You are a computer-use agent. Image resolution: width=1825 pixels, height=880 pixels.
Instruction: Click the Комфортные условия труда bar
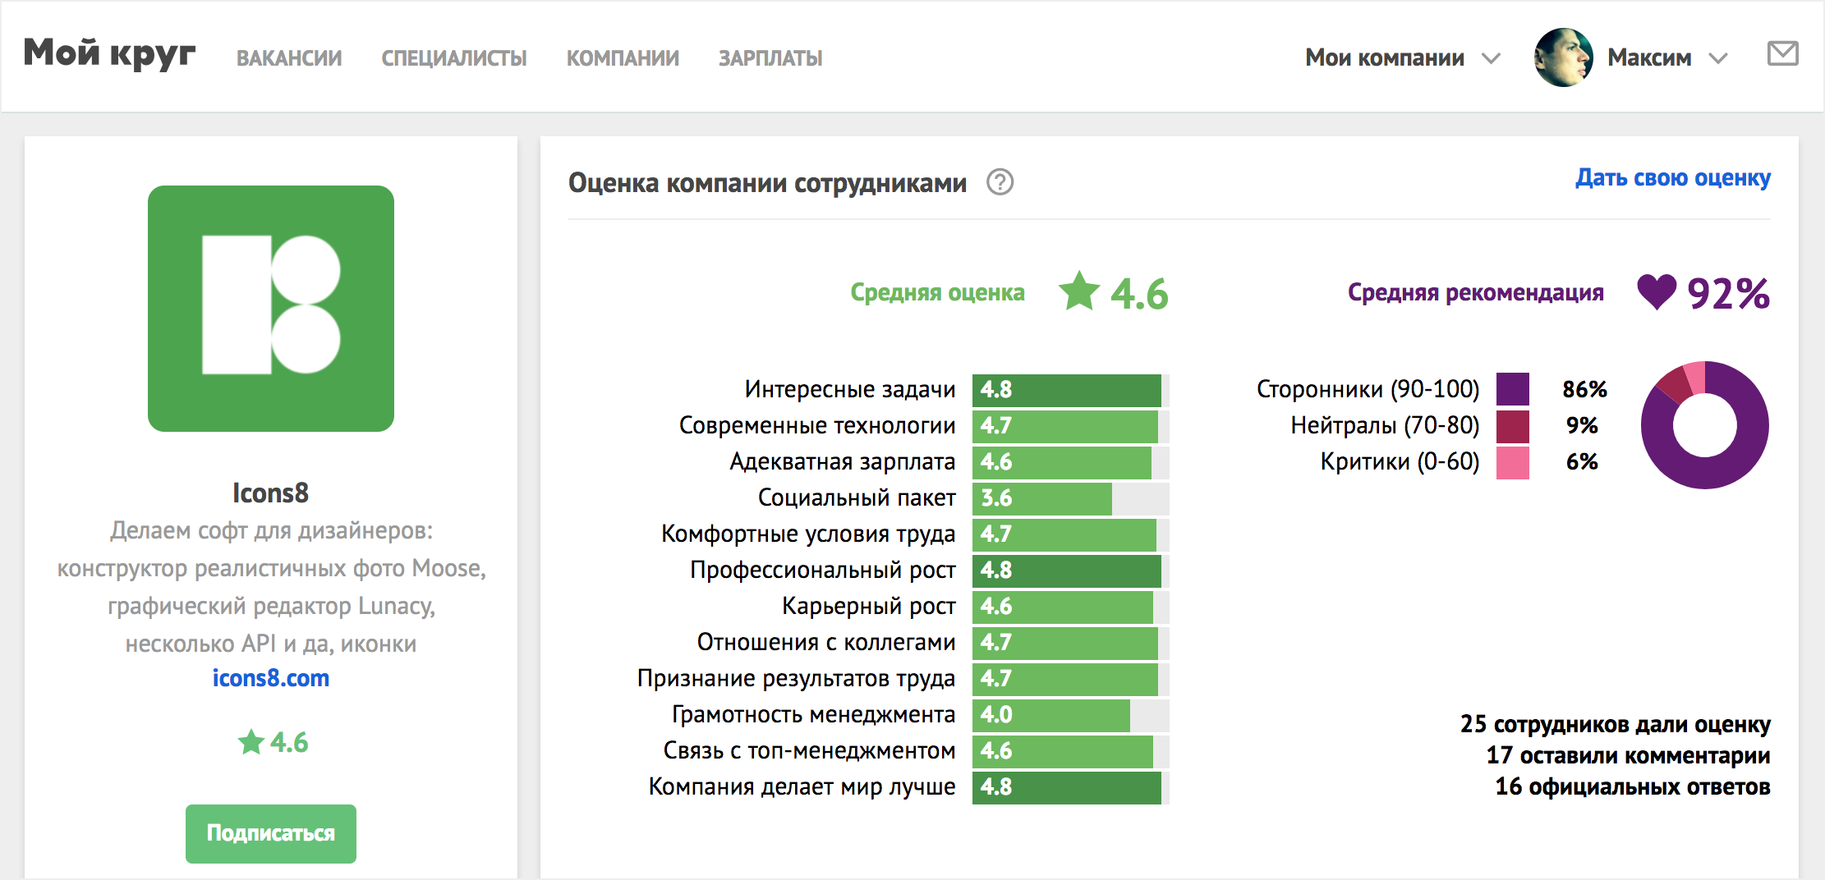[x=1070, y=534]
